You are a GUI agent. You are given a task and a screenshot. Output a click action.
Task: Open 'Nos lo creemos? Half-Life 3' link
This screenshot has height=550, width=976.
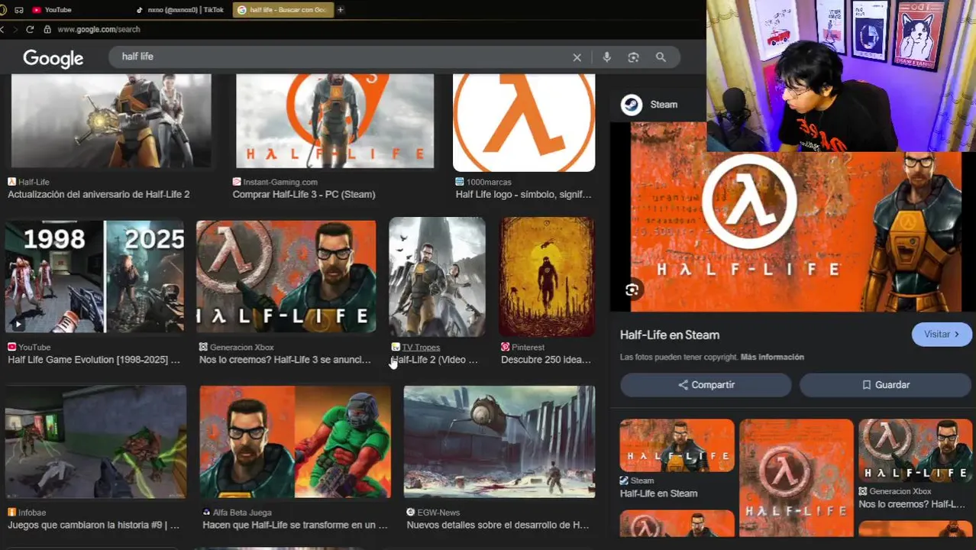click(x=285, y=360)
